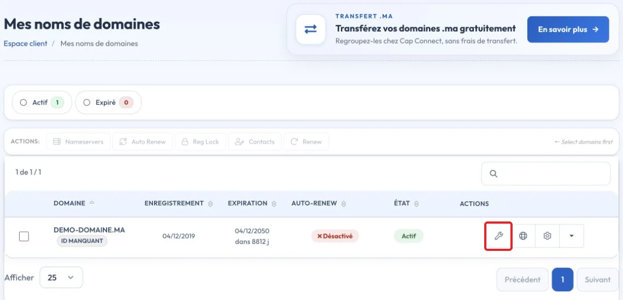Expand the actions caret dropdown for demo-domaine.ma

[x=571, y=236]
